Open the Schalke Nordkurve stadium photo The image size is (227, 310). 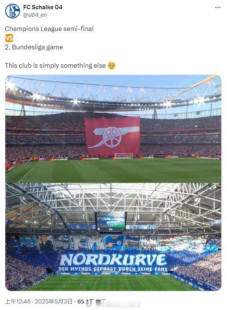pyautogui.click(x=113, y=237)
